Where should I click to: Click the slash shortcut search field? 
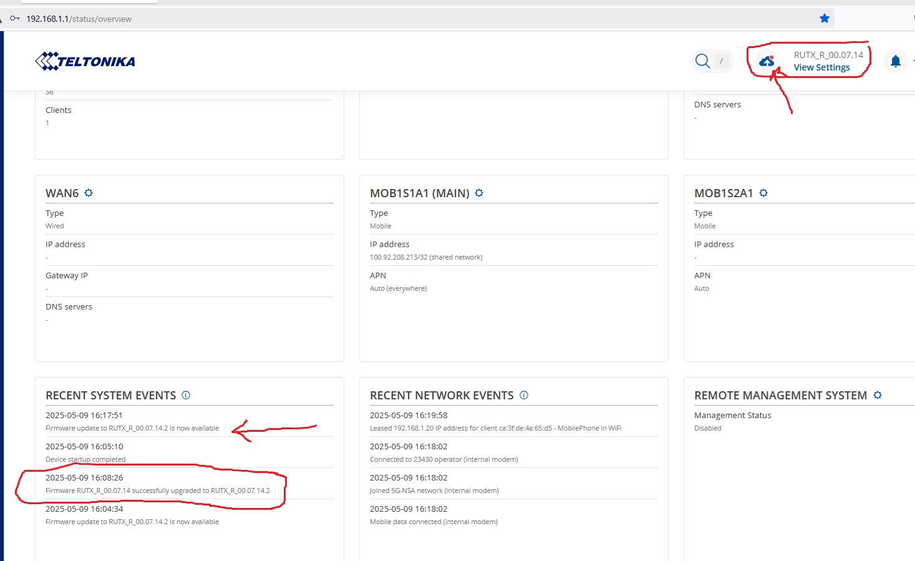click(x=722, y=61)
